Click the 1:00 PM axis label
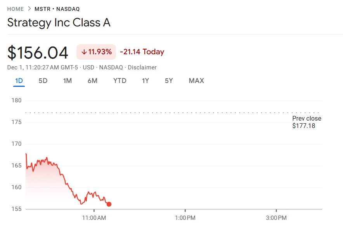The height and width of the screenshot is (228, 343). (185, 218)
